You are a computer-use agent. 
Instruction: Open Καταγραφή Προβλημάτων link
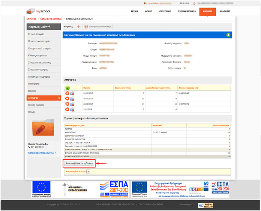pyautogui.click(x=42, y=153)
